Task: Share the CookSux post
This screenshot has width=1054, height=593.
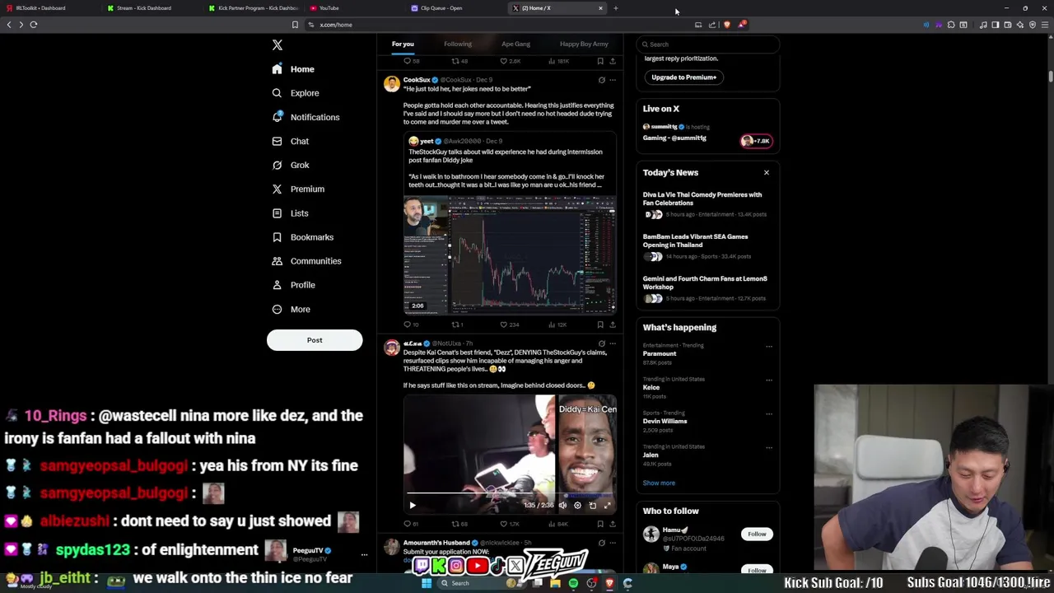Action: [612, 325]
